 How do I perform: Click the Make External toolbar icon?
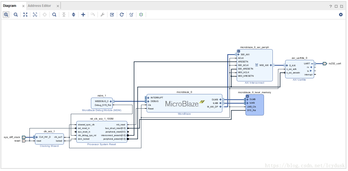click(93, 15)
